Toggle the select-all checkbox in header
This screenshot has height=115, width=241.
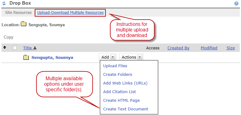click(x=15, y=48)
